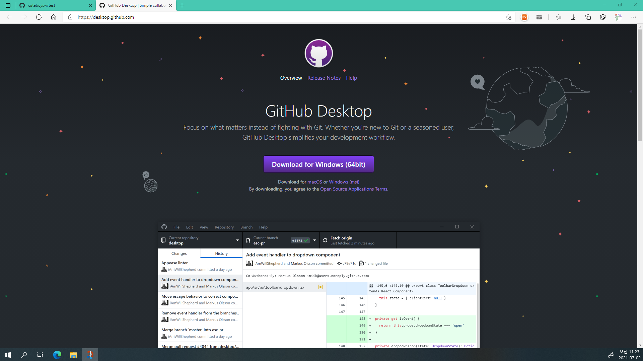Open the Favorites list

coord(559,17)
